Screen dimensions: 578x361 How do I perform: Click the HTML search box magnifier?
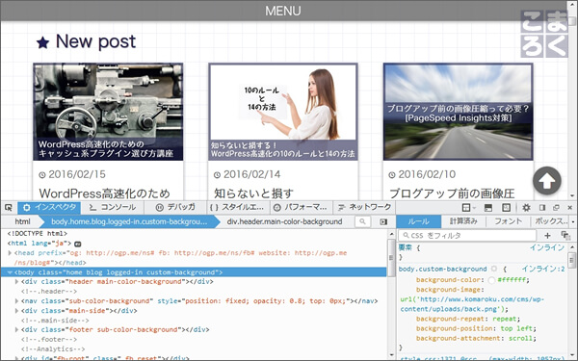click(363, 221)
